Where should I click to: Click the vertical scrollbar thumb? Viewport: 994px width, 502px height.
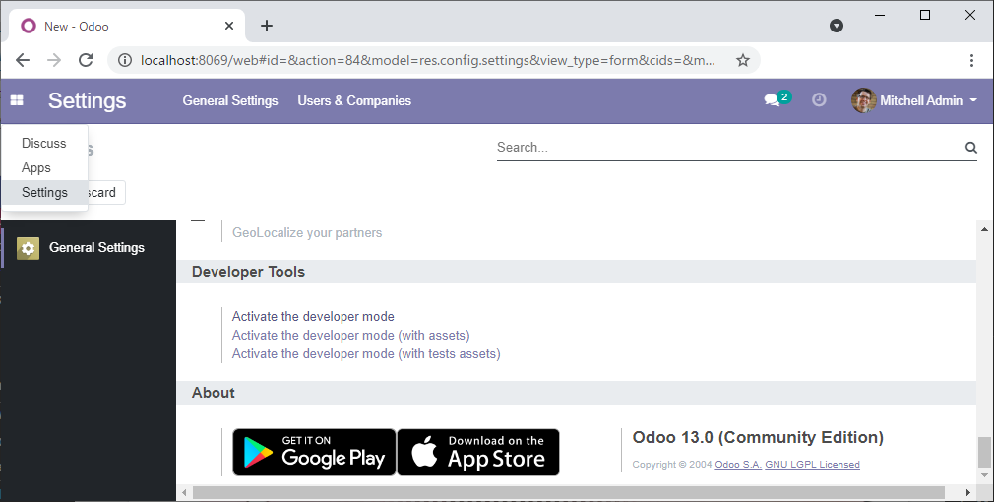(x=984, y=451)
